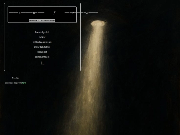Click the 'E.L. 2025' copyright notice

[x=15, y=78]
